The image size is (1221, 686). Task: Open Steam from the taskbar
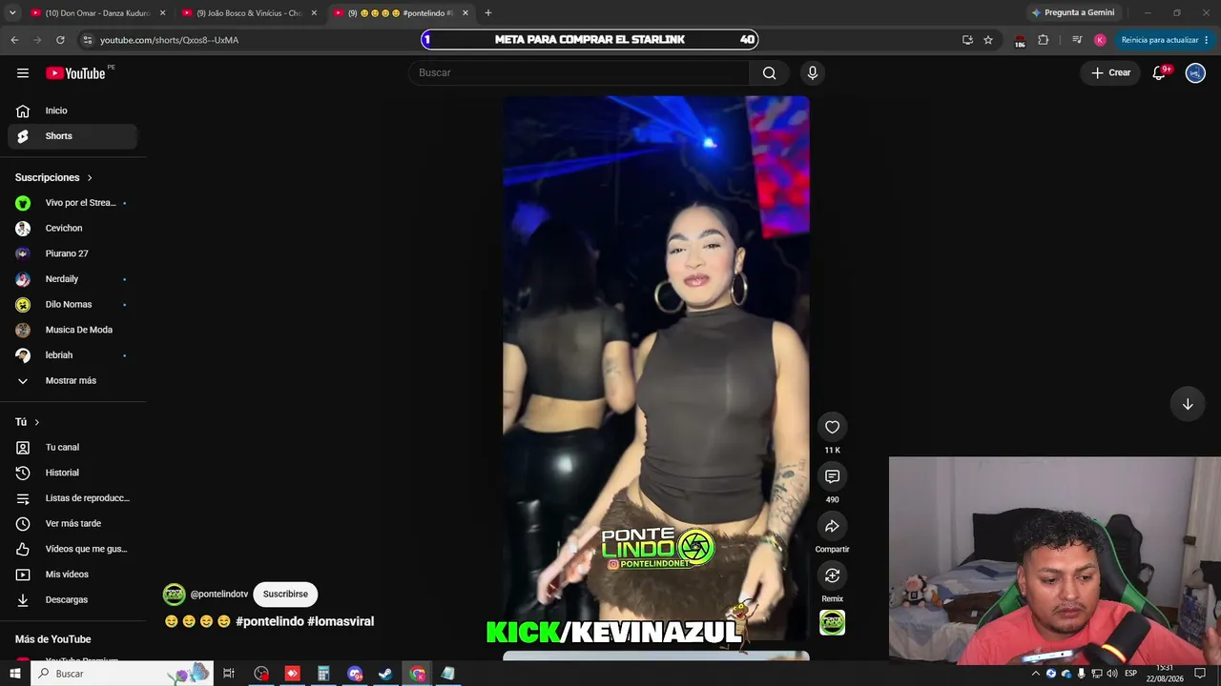[x=385, y=674]
